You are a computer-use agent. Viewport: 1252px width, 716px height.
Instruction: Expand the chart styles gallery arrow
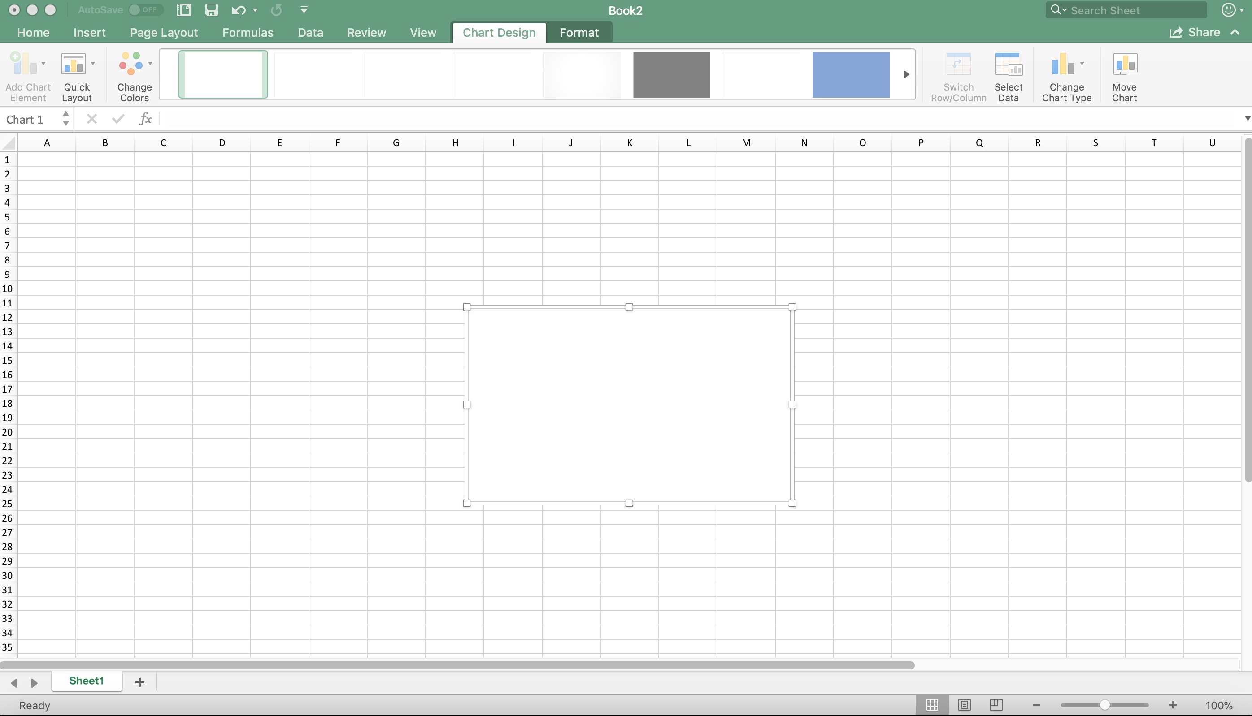[x=906, y=74]
